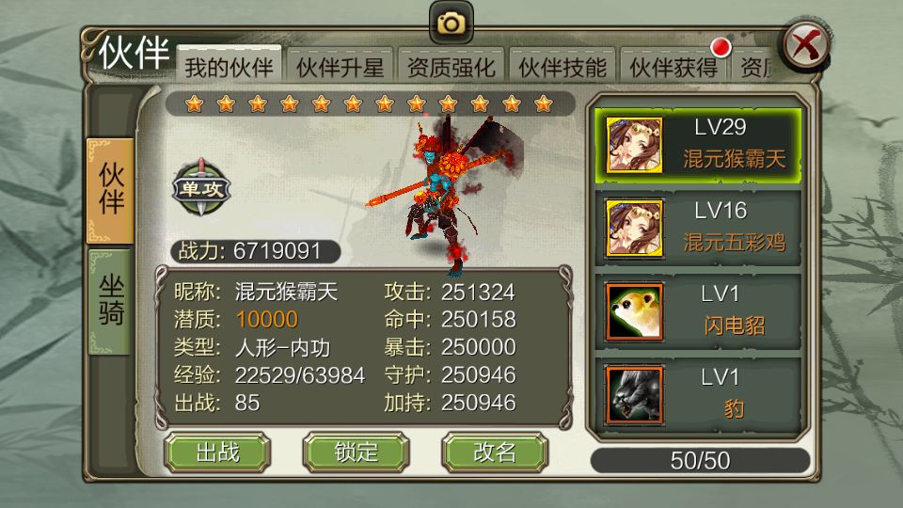Close the companion panel with red X
The height and width of the screenshot is (508, 903).
point(806,45)
